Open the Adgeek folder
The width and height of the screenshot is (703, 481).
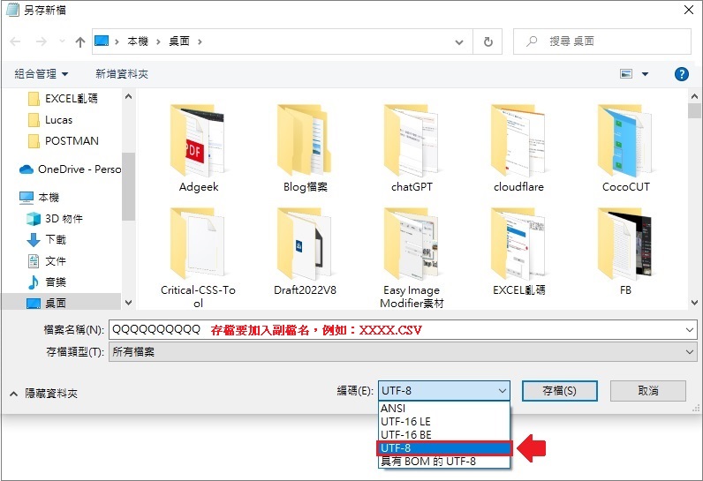198,147
